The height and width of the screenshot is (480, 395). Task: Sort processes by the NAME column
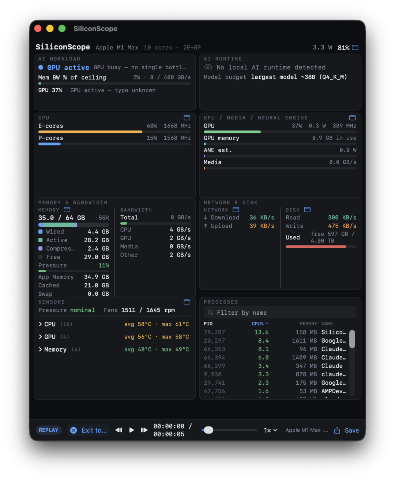pyautogui.click(x=327, y=324)
